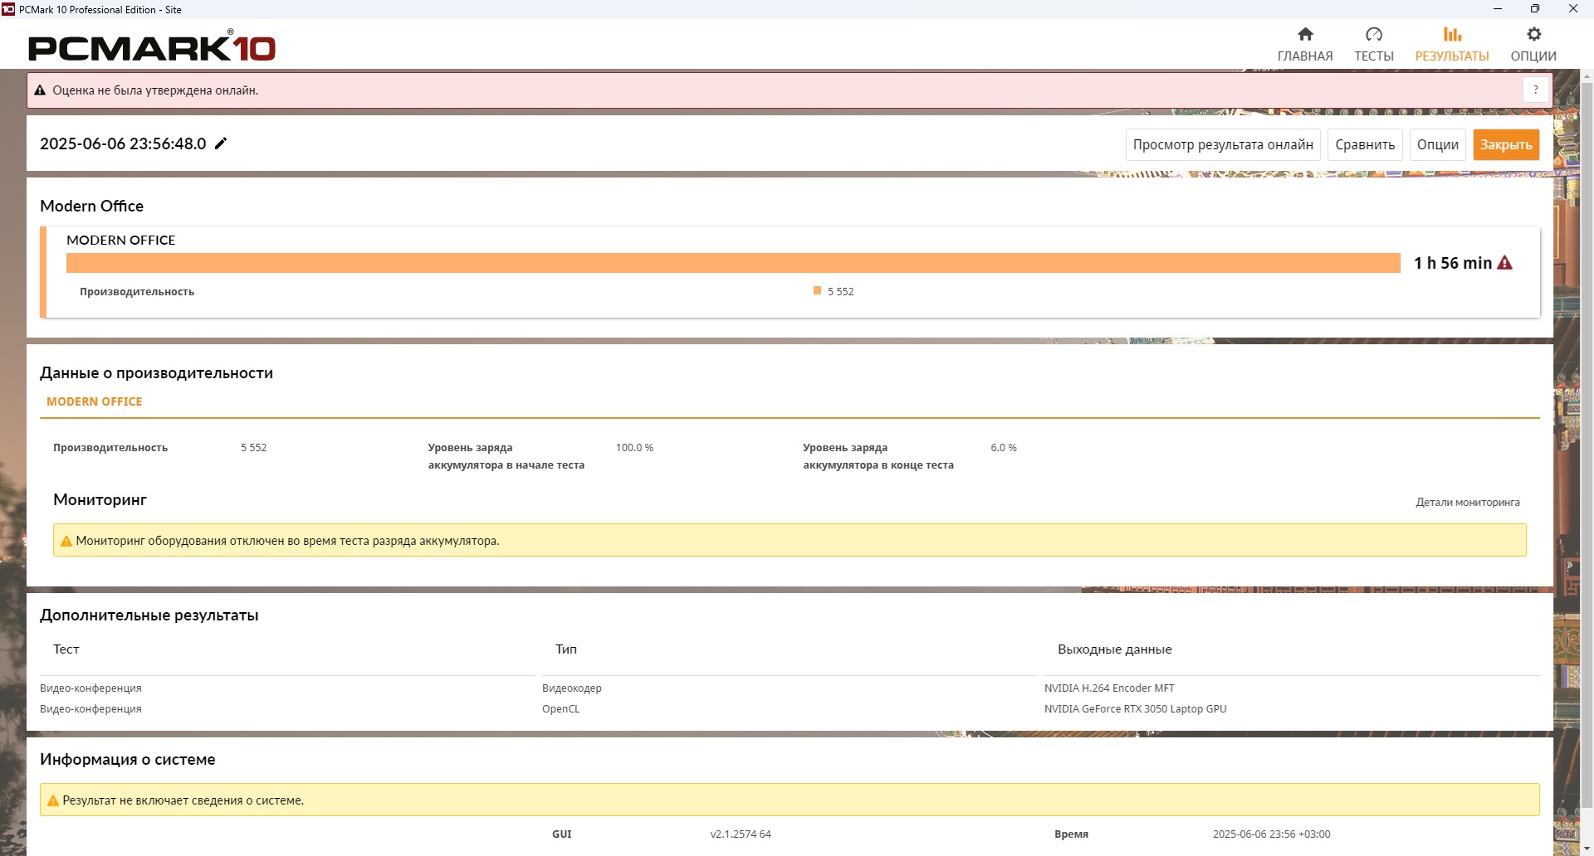Image resolution: width=1594 pixels, height=856 pixels.
Task: Click the PCMark 10 logo
Action: (x=152, y=46)
